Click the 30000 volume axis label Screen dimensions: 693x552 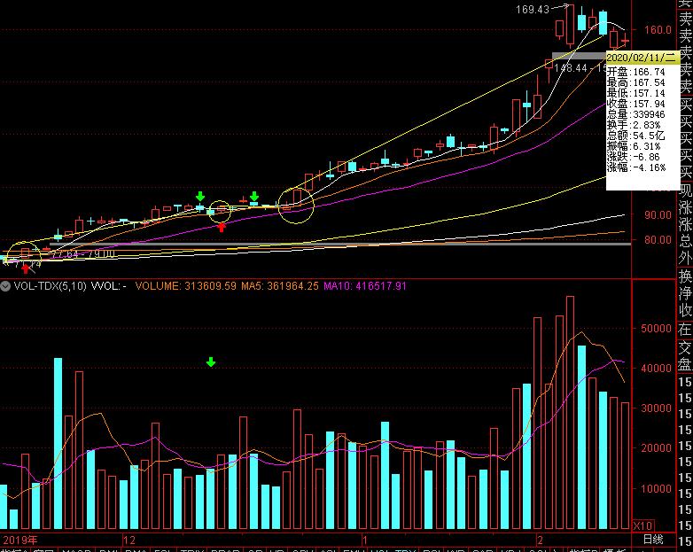[656, 408]
